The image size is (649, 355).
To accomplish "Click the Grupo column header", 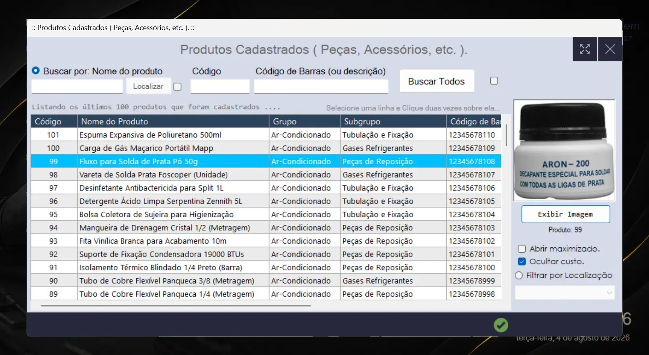I will point(305,121).
